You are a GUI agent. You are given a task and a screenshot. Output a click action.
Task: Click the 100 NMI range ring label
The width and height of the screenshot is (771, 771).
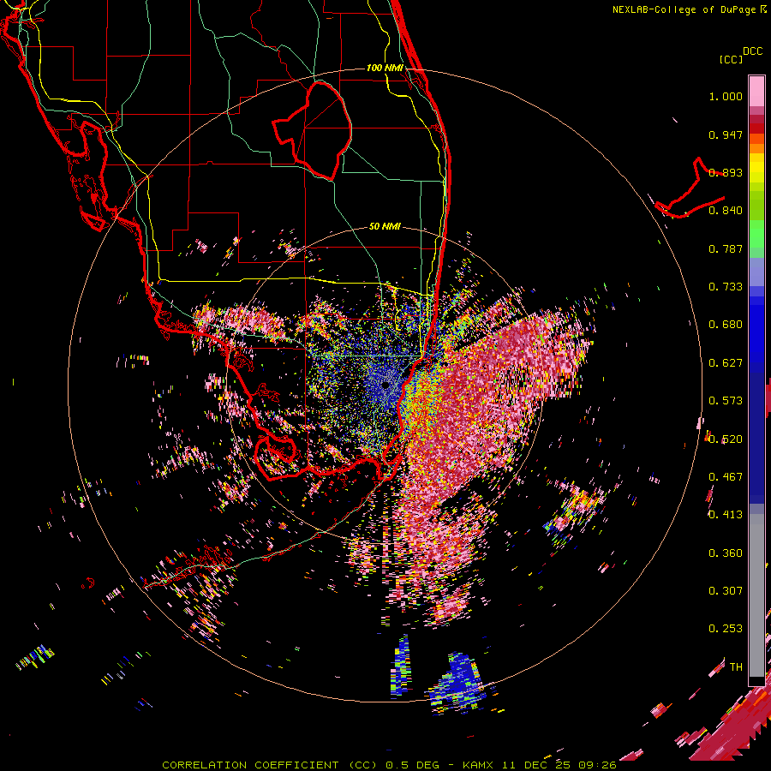click(385, 68)
